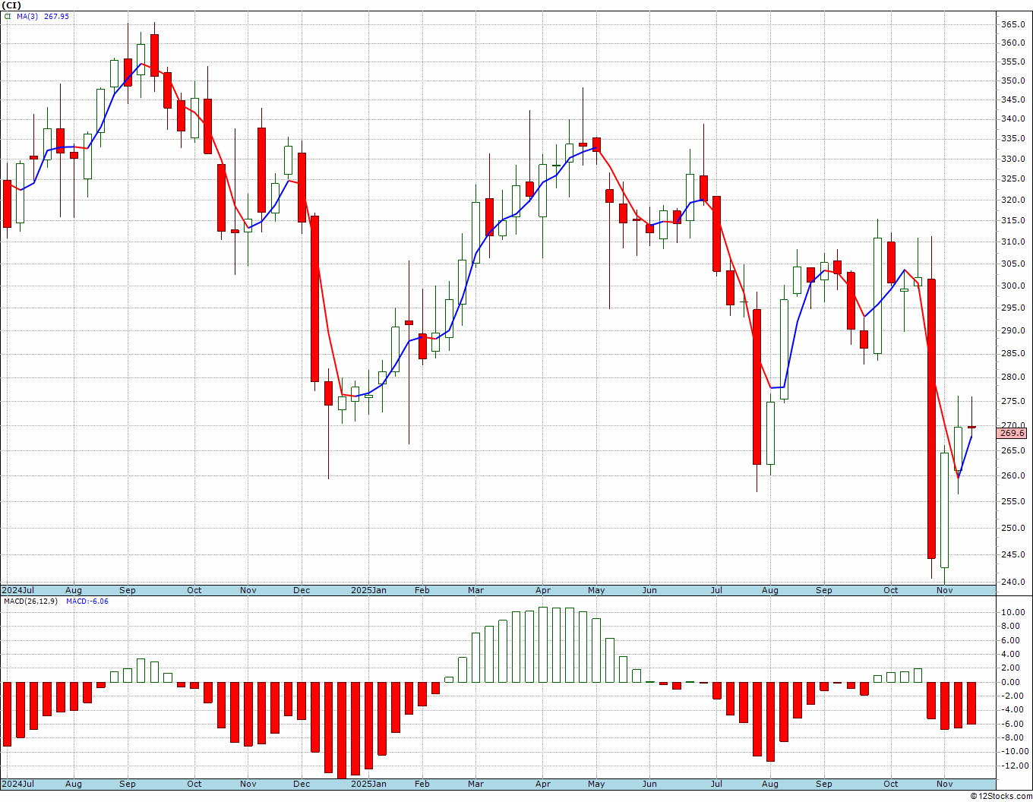The height and width of the screenshot is (802, 1033).
Task: Click the current price tag 269.6
Action: click(1012, 433)
